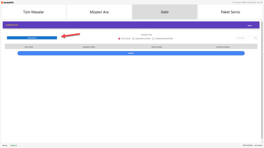Click the GETİR ÜRÜN column header

click(x=29, y=47)
